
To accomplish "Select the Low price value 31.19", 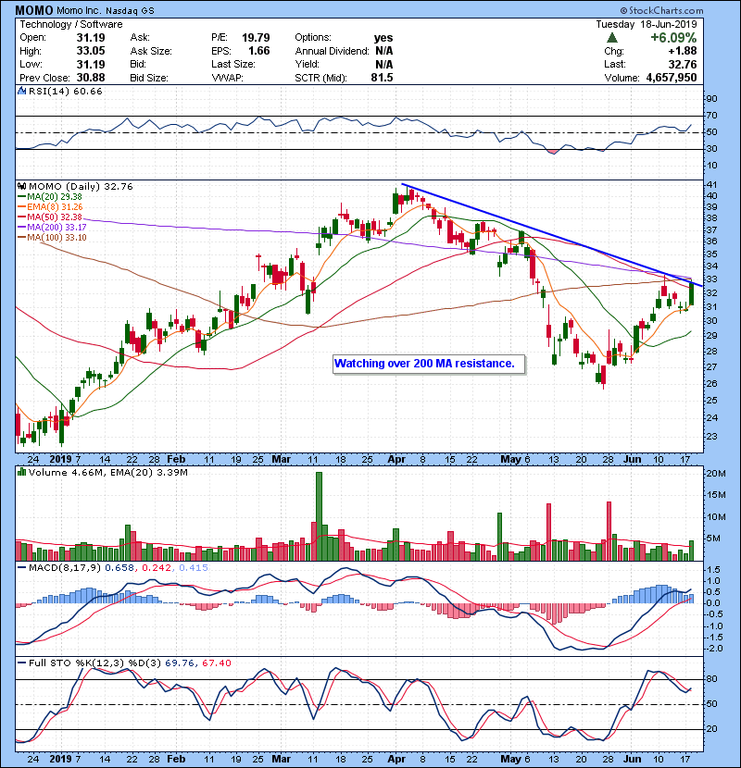I will [x=91, y=64].
